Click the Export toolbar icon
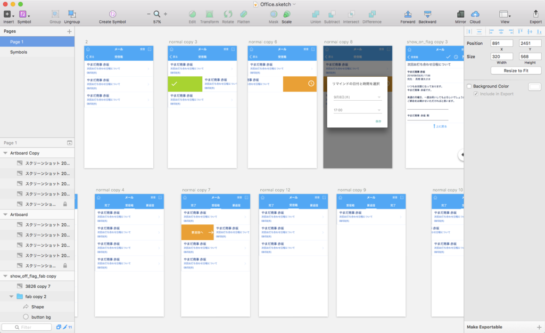The height and width of the screenshot is (333, 545). 535,14
